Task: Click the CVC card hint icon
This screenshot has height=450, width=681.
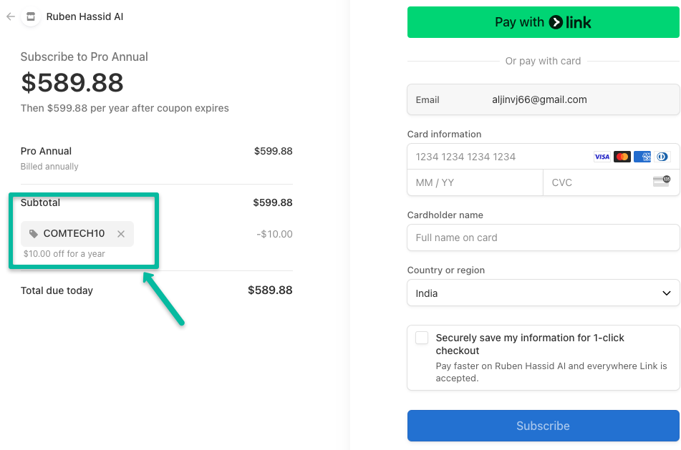Action: tap(661, 182)
